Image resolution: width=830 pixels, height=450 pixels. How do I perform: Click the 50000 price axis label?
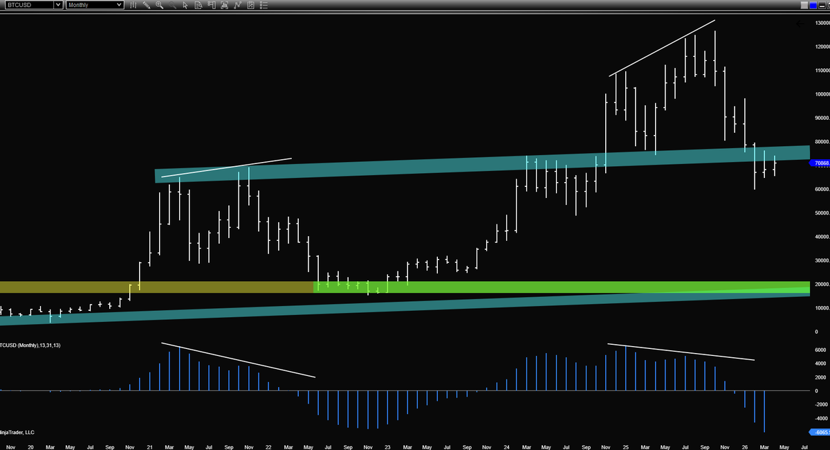pyautogui.click(x=822, y=213)
